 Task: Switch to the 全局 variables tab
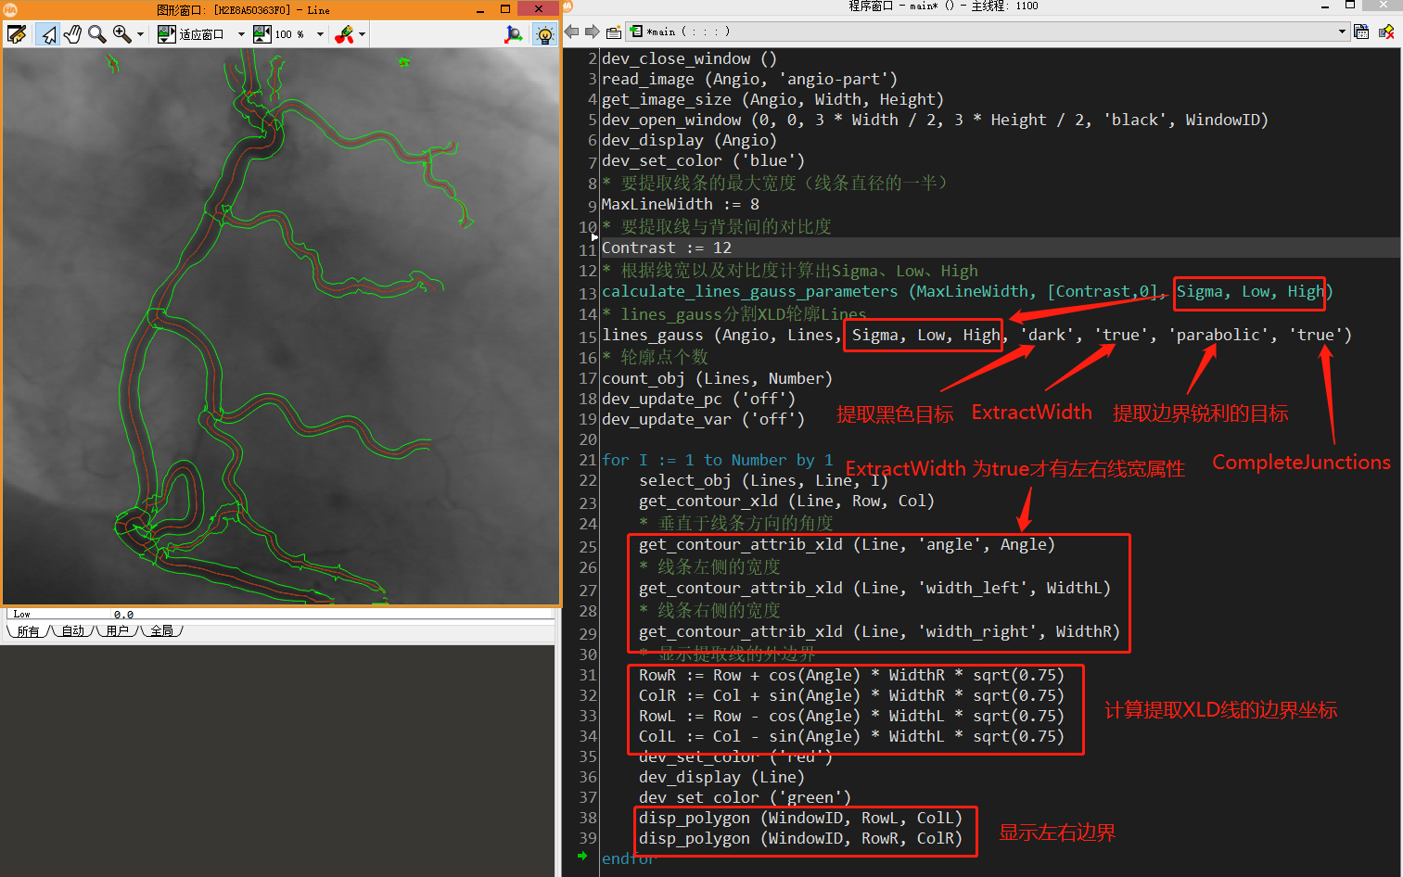coord(163,631)
